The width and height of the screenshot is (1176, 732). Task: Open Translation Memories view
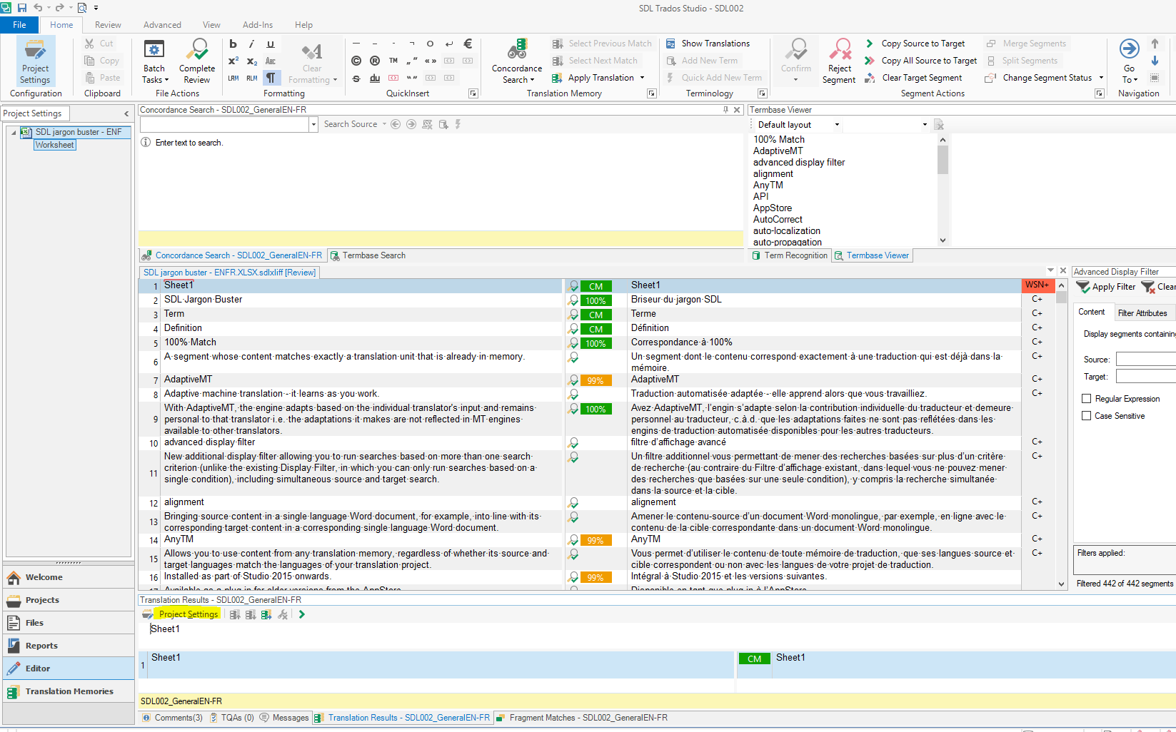click(x=69, y=691)
